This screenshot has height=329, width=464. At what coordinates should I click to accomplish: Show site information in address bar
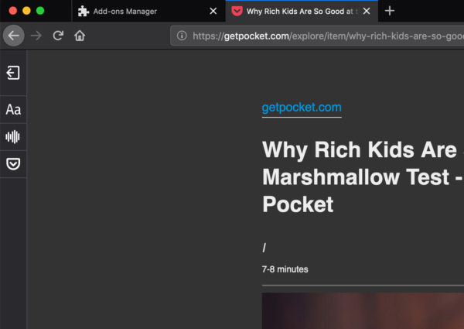pyautogui.click(x=182, y=36)
